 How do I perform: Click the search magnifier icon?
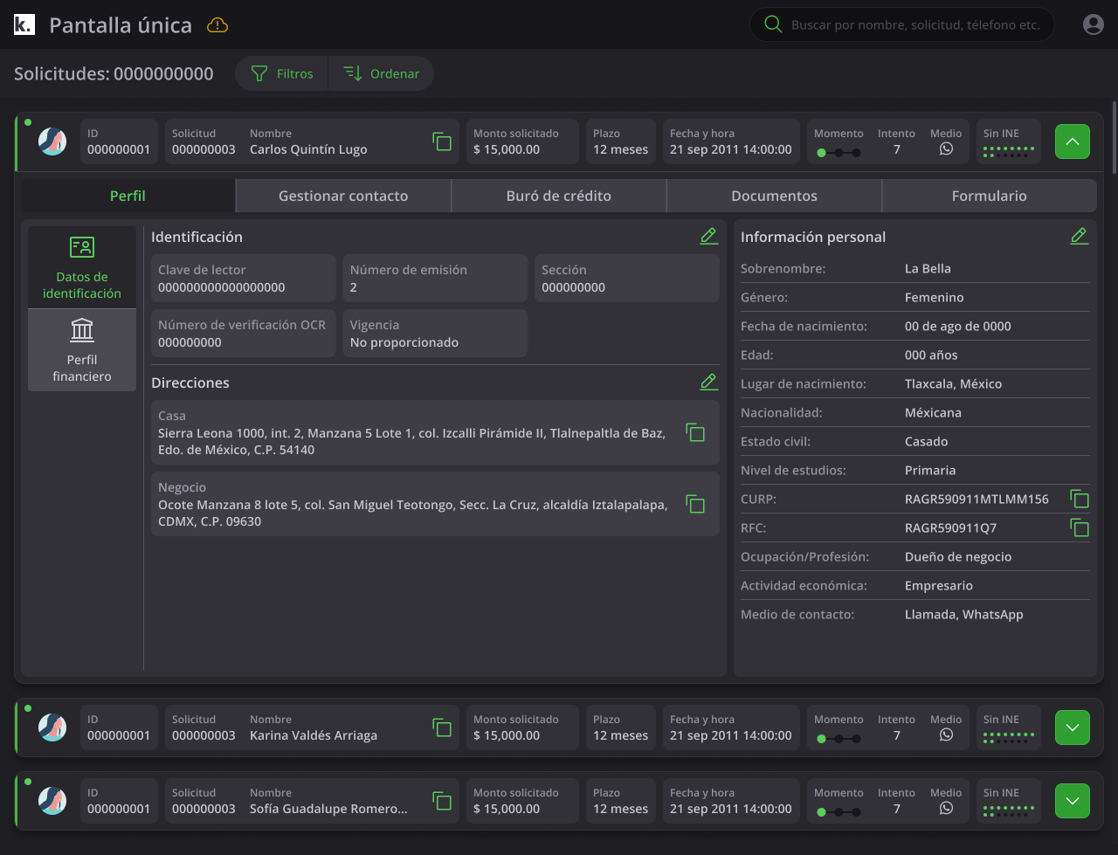click(x=773, y=24)
